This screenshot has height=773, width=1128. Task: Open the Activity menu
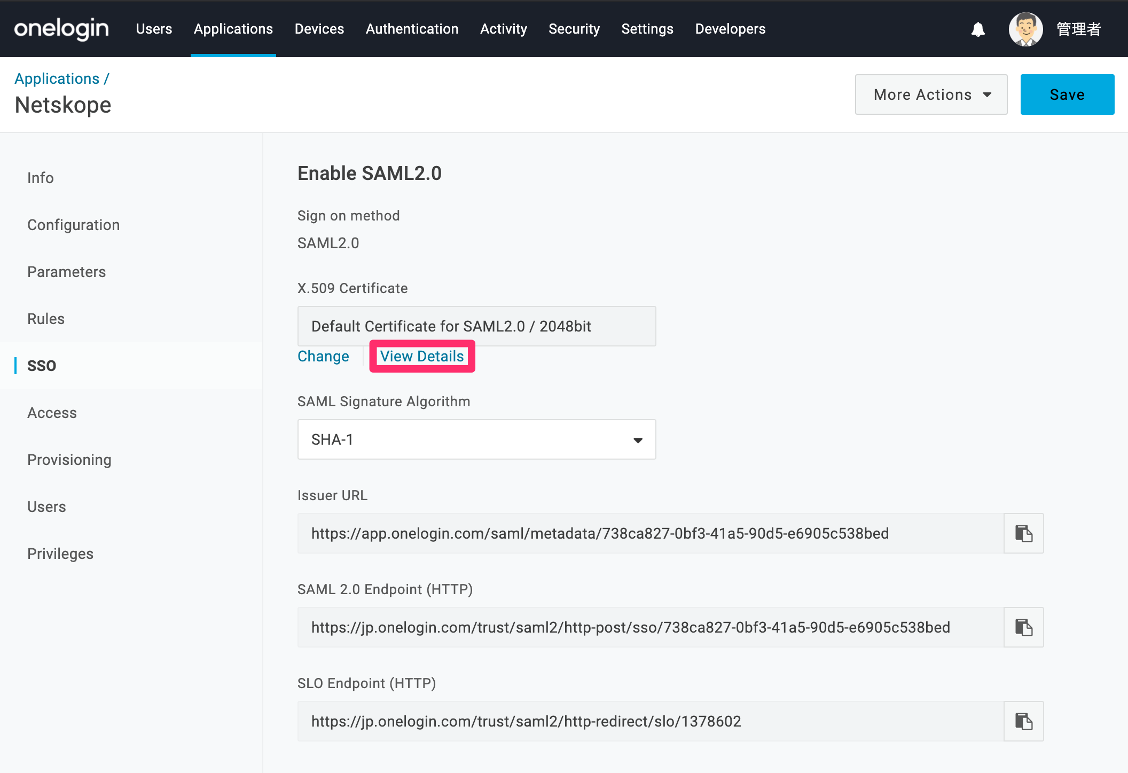tap(504, 29)
